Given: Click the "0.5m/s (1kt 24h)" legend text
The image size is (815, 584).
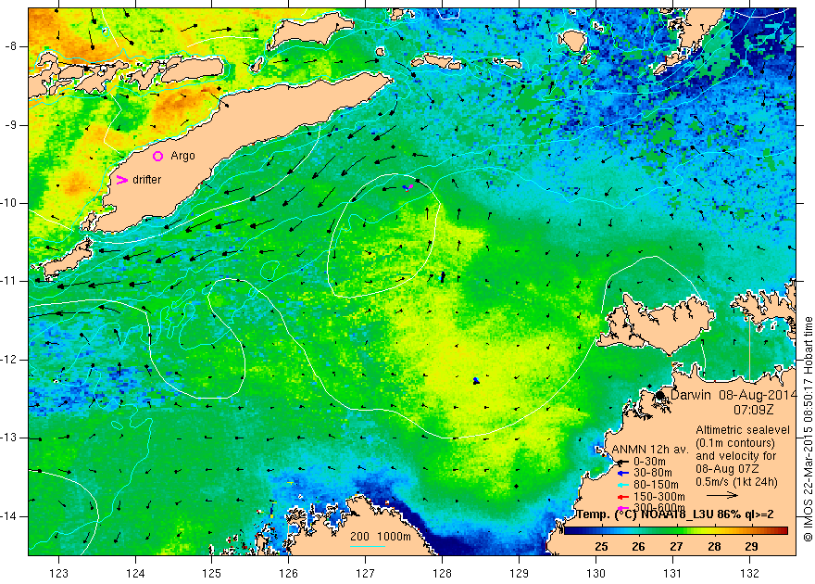Looking at the screenshot, I should coord(736,482).
